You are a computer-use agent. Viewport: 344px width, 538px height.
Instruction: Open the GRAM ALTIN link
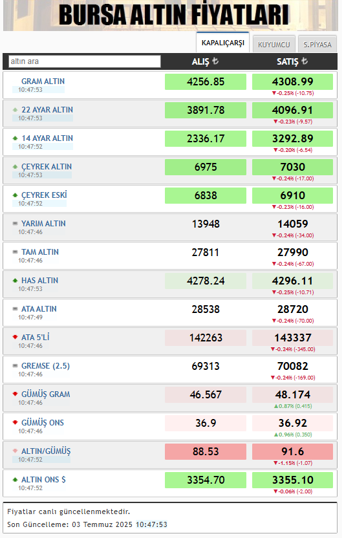click(43, 81)
